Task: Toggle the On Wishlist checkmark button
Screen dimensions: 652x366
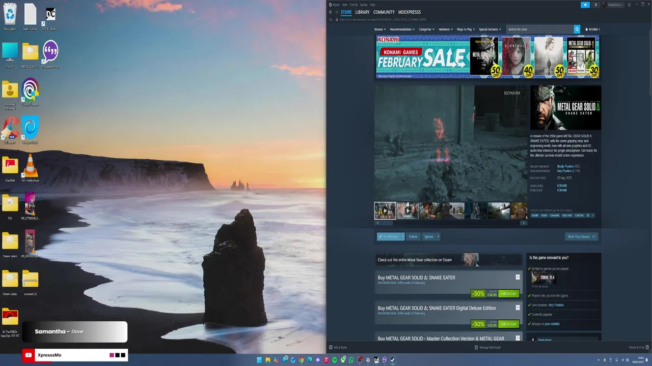Action: [389, 236]
